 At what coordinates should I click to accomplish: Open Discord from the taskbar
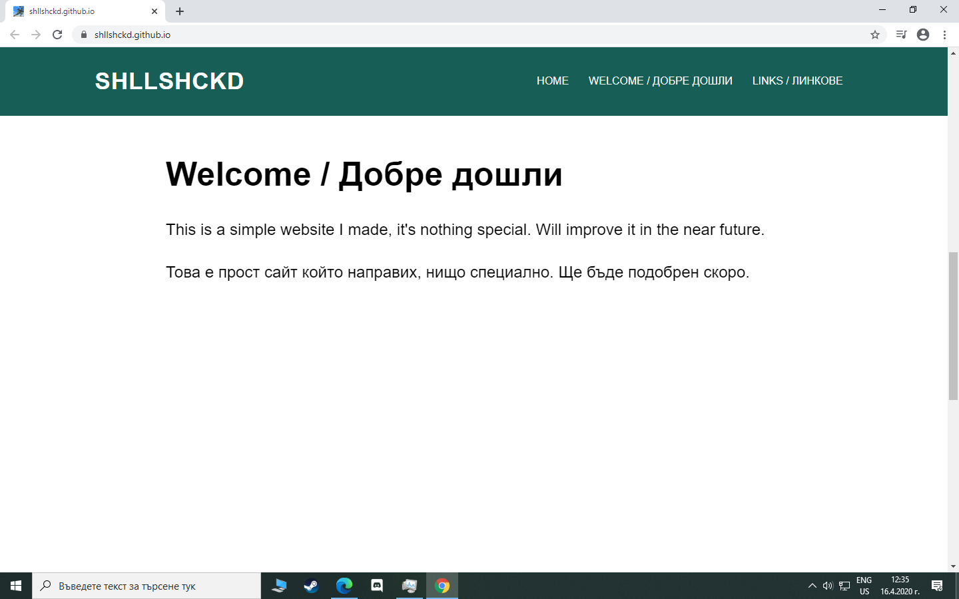pos(377,586)
